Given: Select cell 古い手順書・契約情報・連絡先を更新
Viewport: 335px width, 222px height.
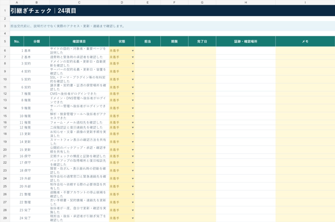Looking at the screenshot, I should click(x=79, y=202).
